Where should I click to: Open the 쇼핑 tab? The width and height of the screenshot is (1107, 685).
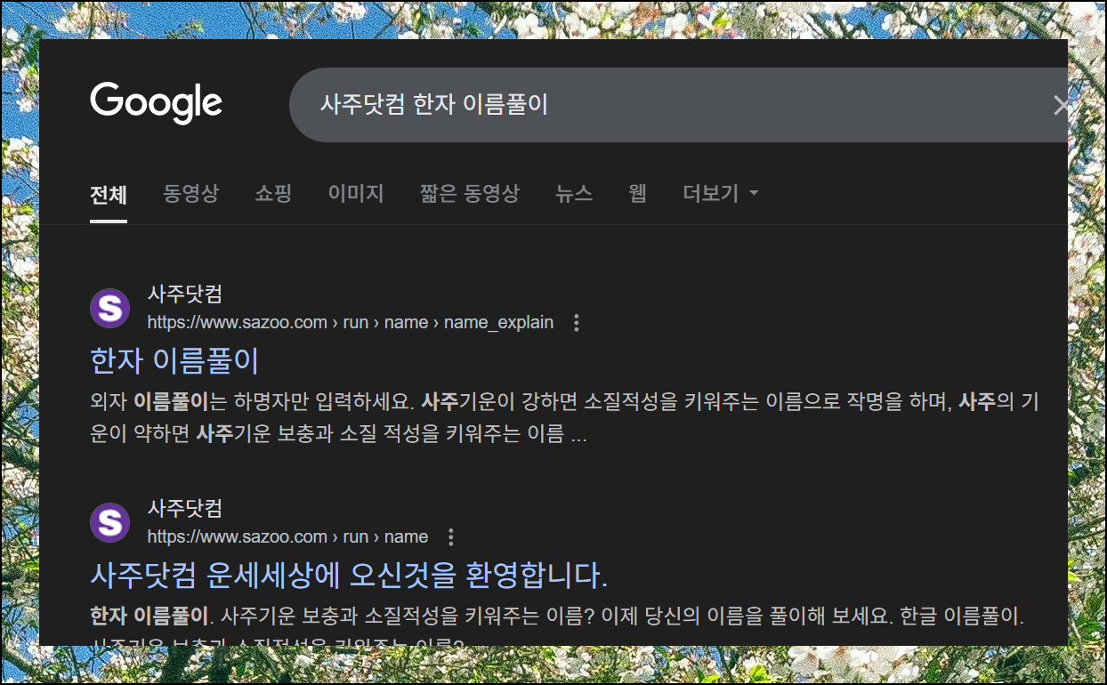(273, 193)
